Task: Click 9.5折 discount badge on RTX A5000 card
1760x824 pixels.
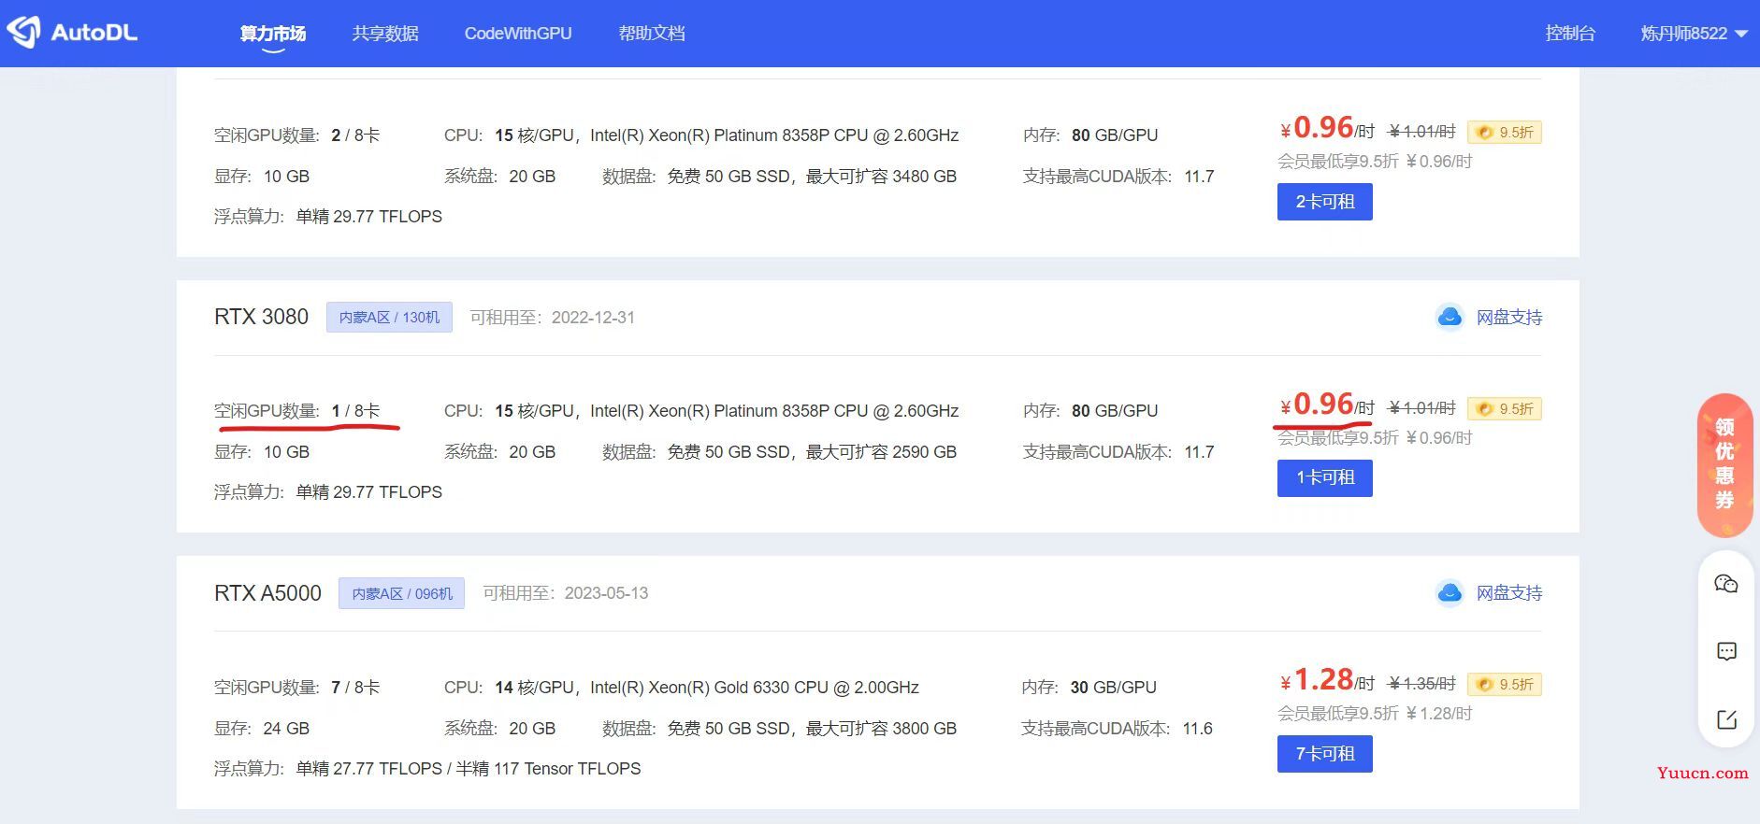Action: pos(1505,684)
